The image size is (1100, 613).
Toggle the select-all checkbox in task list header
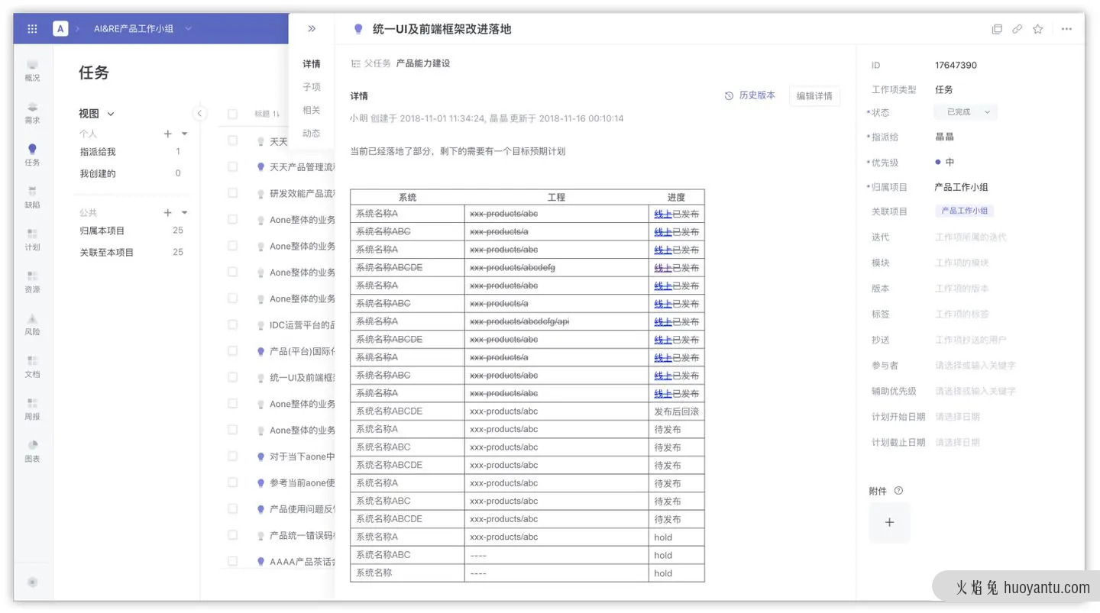click(x=233, y=114)
